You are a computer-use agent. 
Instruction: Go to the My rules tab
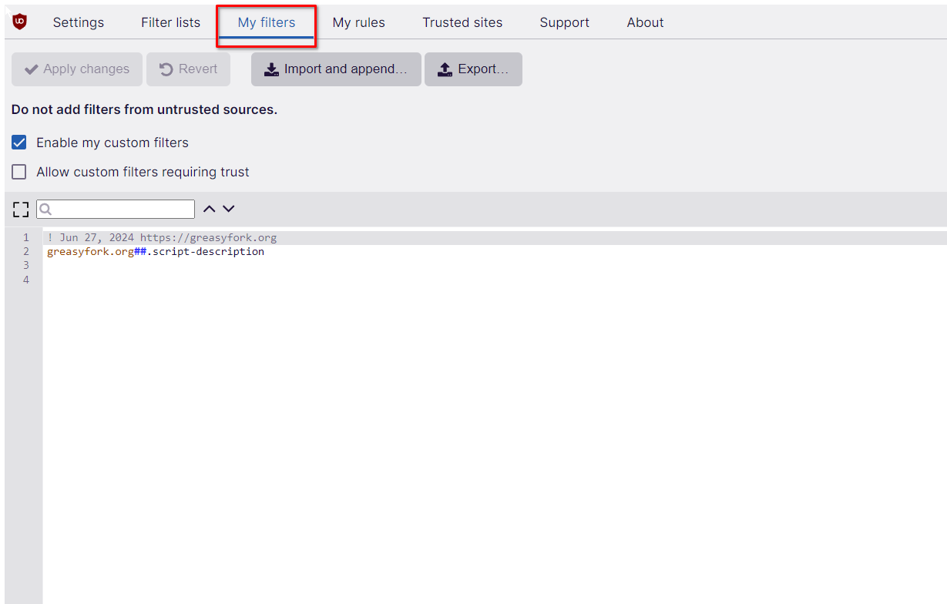click(x=359, y=22)
